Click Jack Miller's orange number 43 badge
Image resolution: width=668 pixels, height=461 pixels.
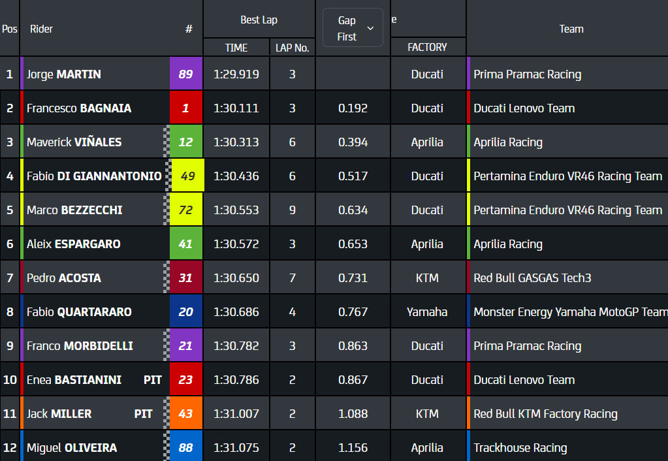tap(186, 414)
